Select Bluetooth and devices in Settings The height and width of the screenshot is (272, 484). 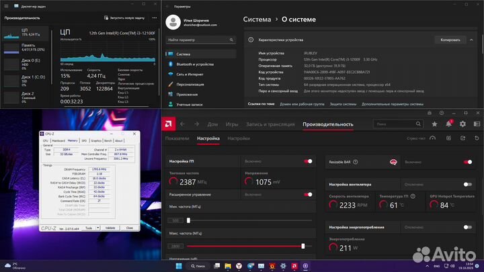pos(201,64)
